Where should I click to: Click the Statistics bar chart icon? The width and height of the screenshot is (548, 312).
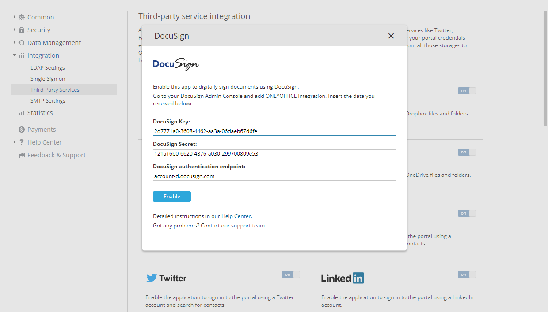click(x=22, y=113)
